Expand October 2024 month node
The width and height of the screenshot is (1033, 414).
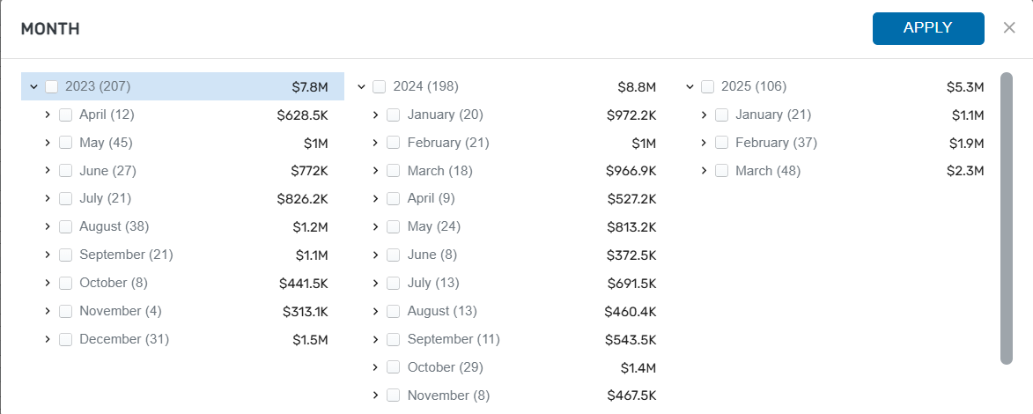tap(376, 367)
